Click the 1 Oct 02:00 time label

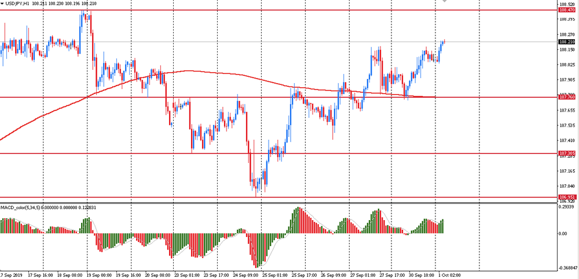(449, 276)
